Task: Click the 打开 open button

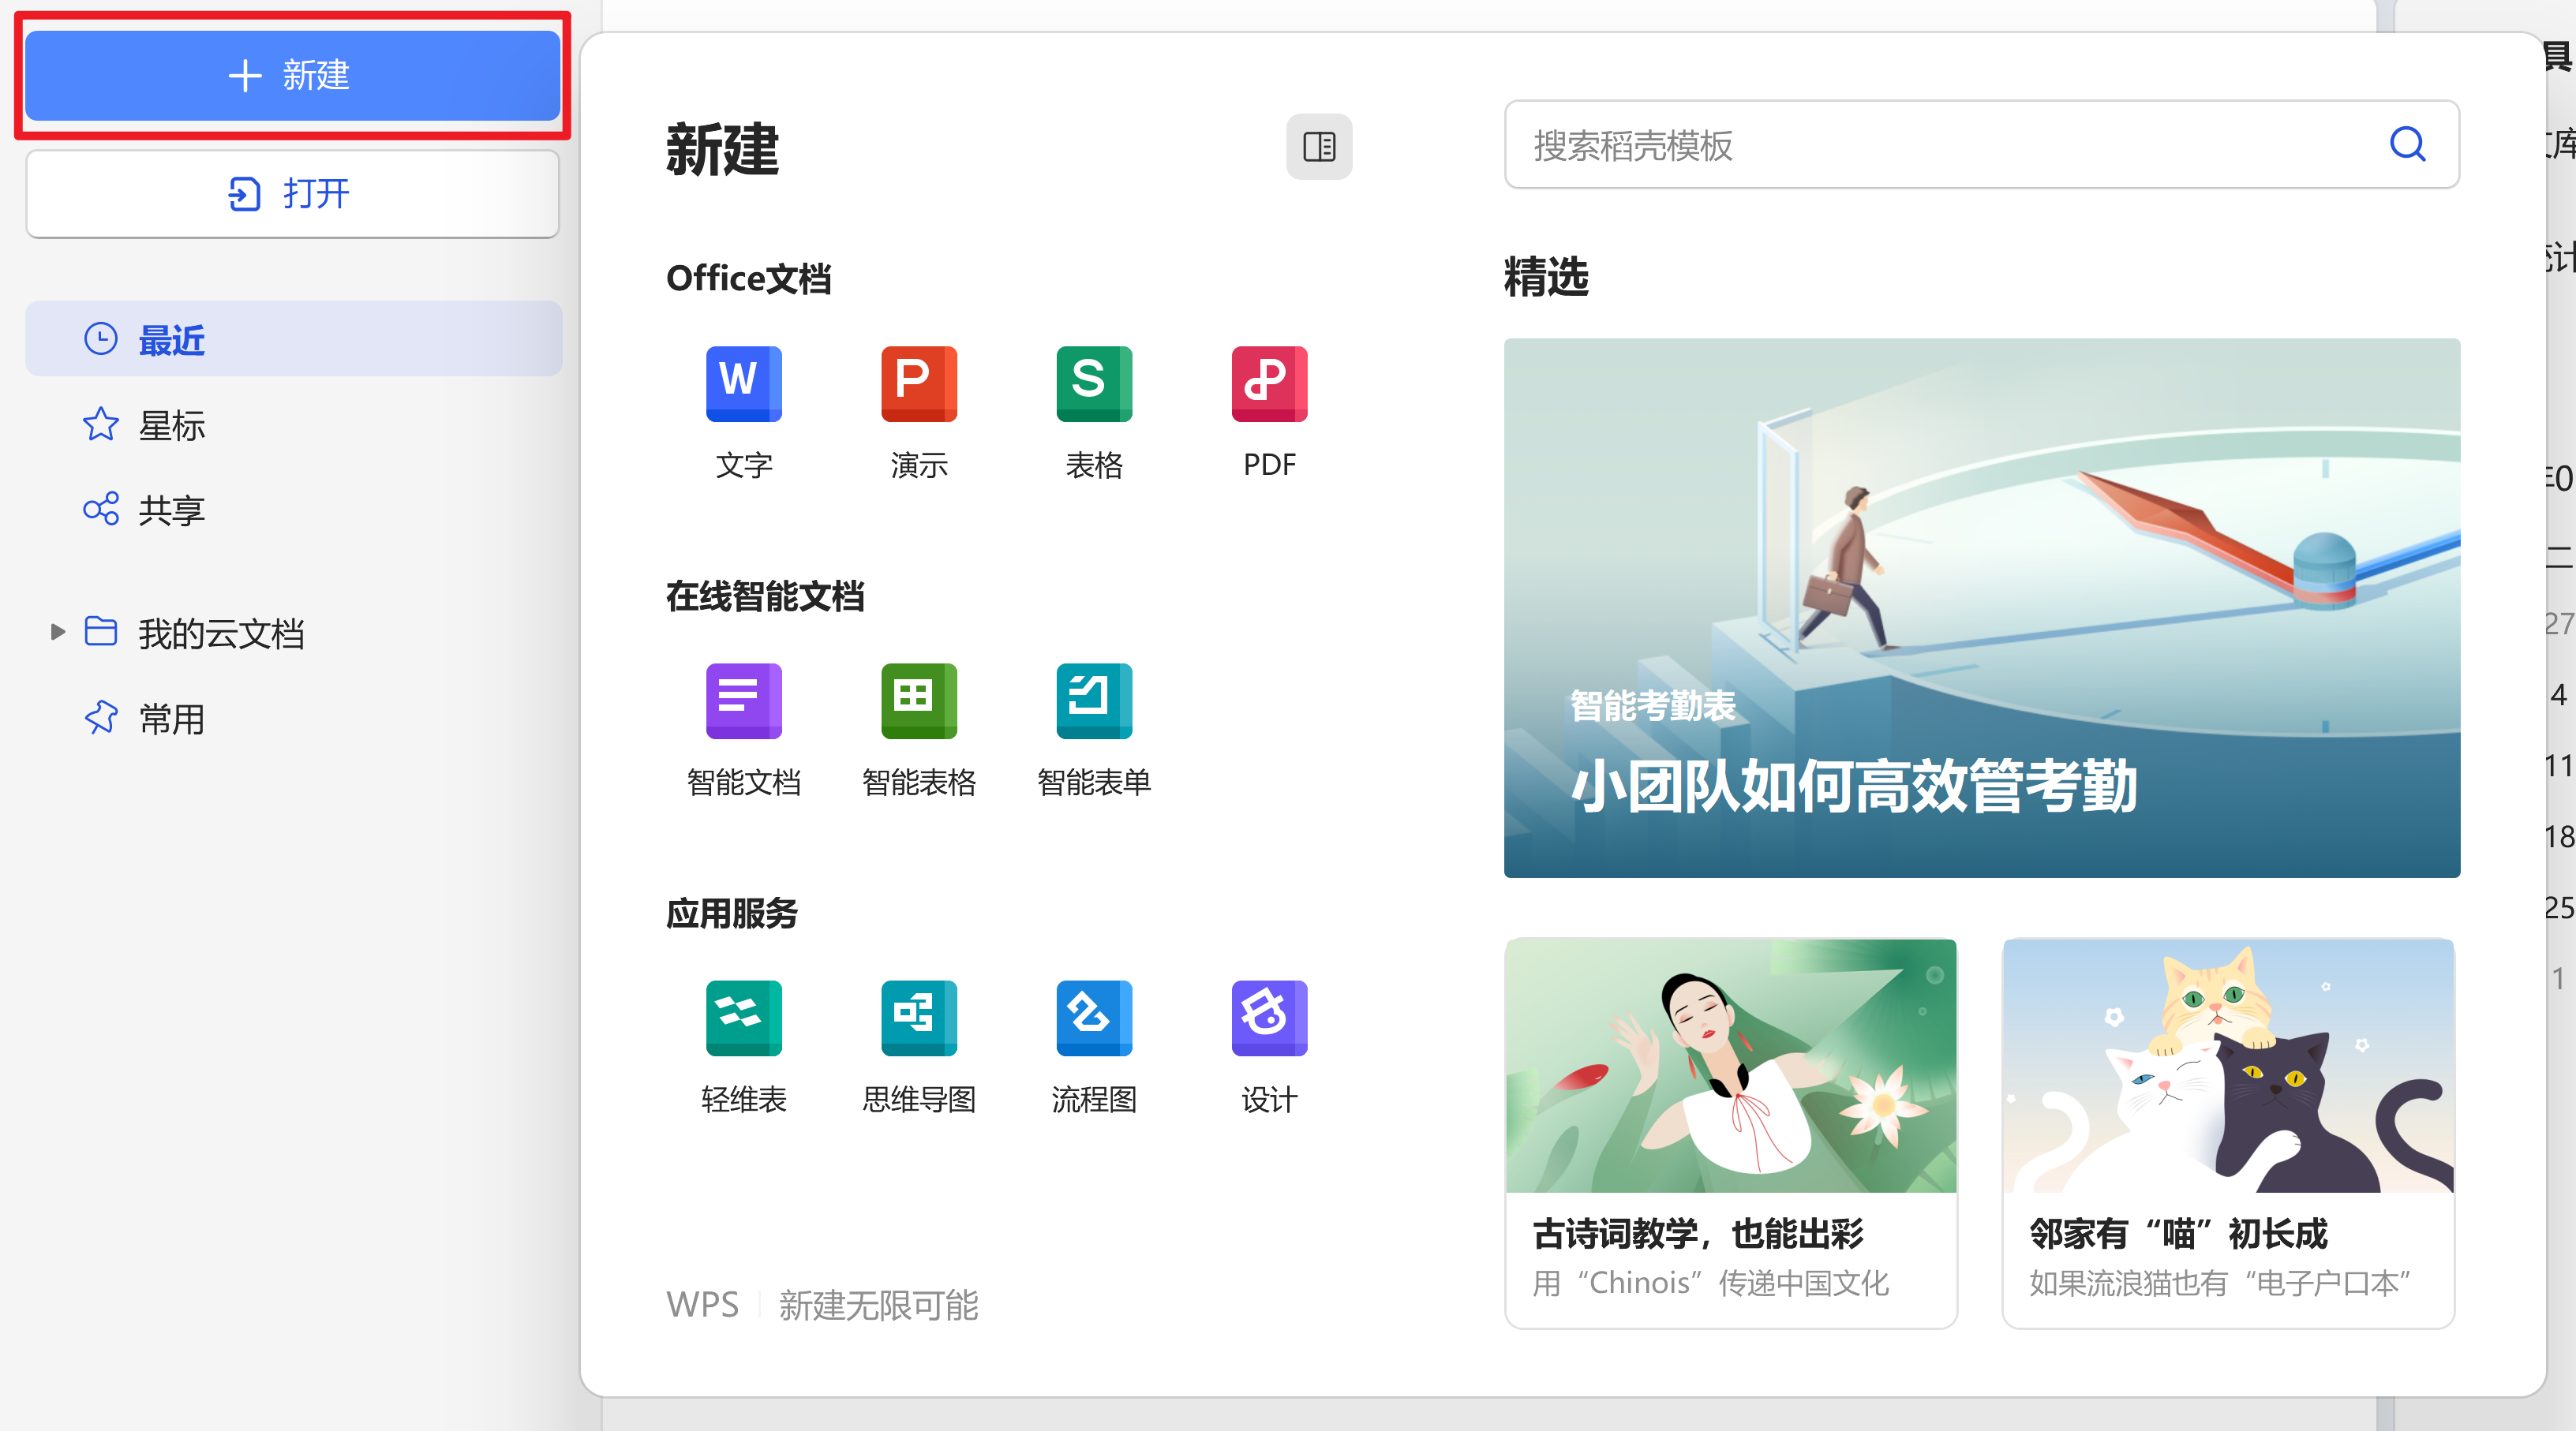Action: 292,194
